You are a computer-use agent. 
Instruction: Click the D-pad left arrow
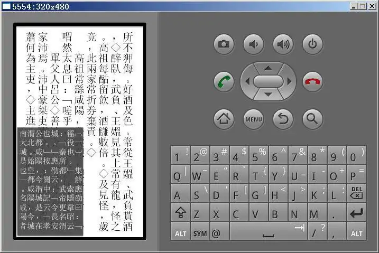(247, 81)
